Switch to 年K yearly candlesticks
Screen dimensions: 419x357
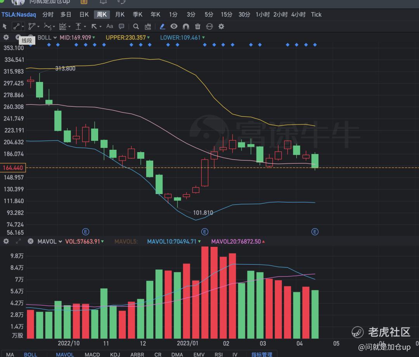155,14
